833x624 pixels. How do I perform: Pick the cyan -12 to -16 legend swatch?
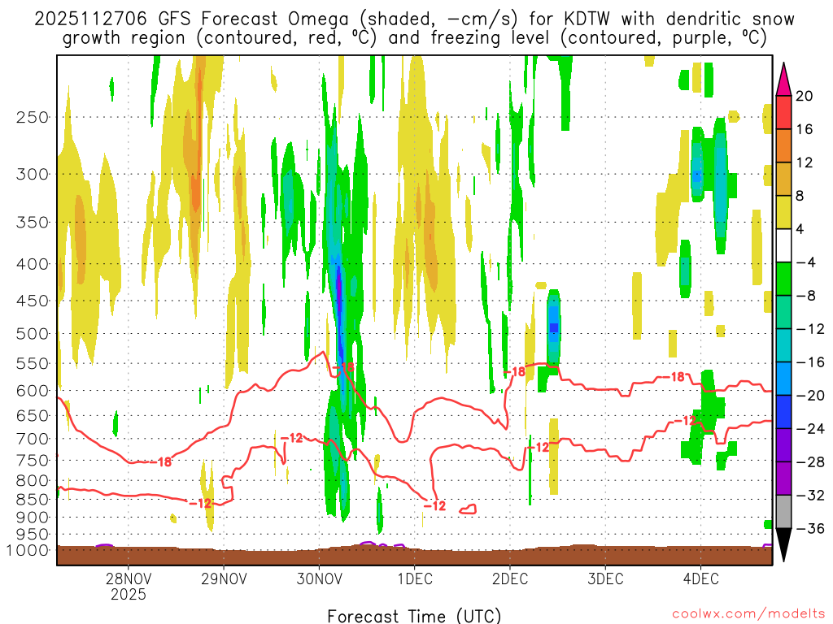tap(783, 345)
